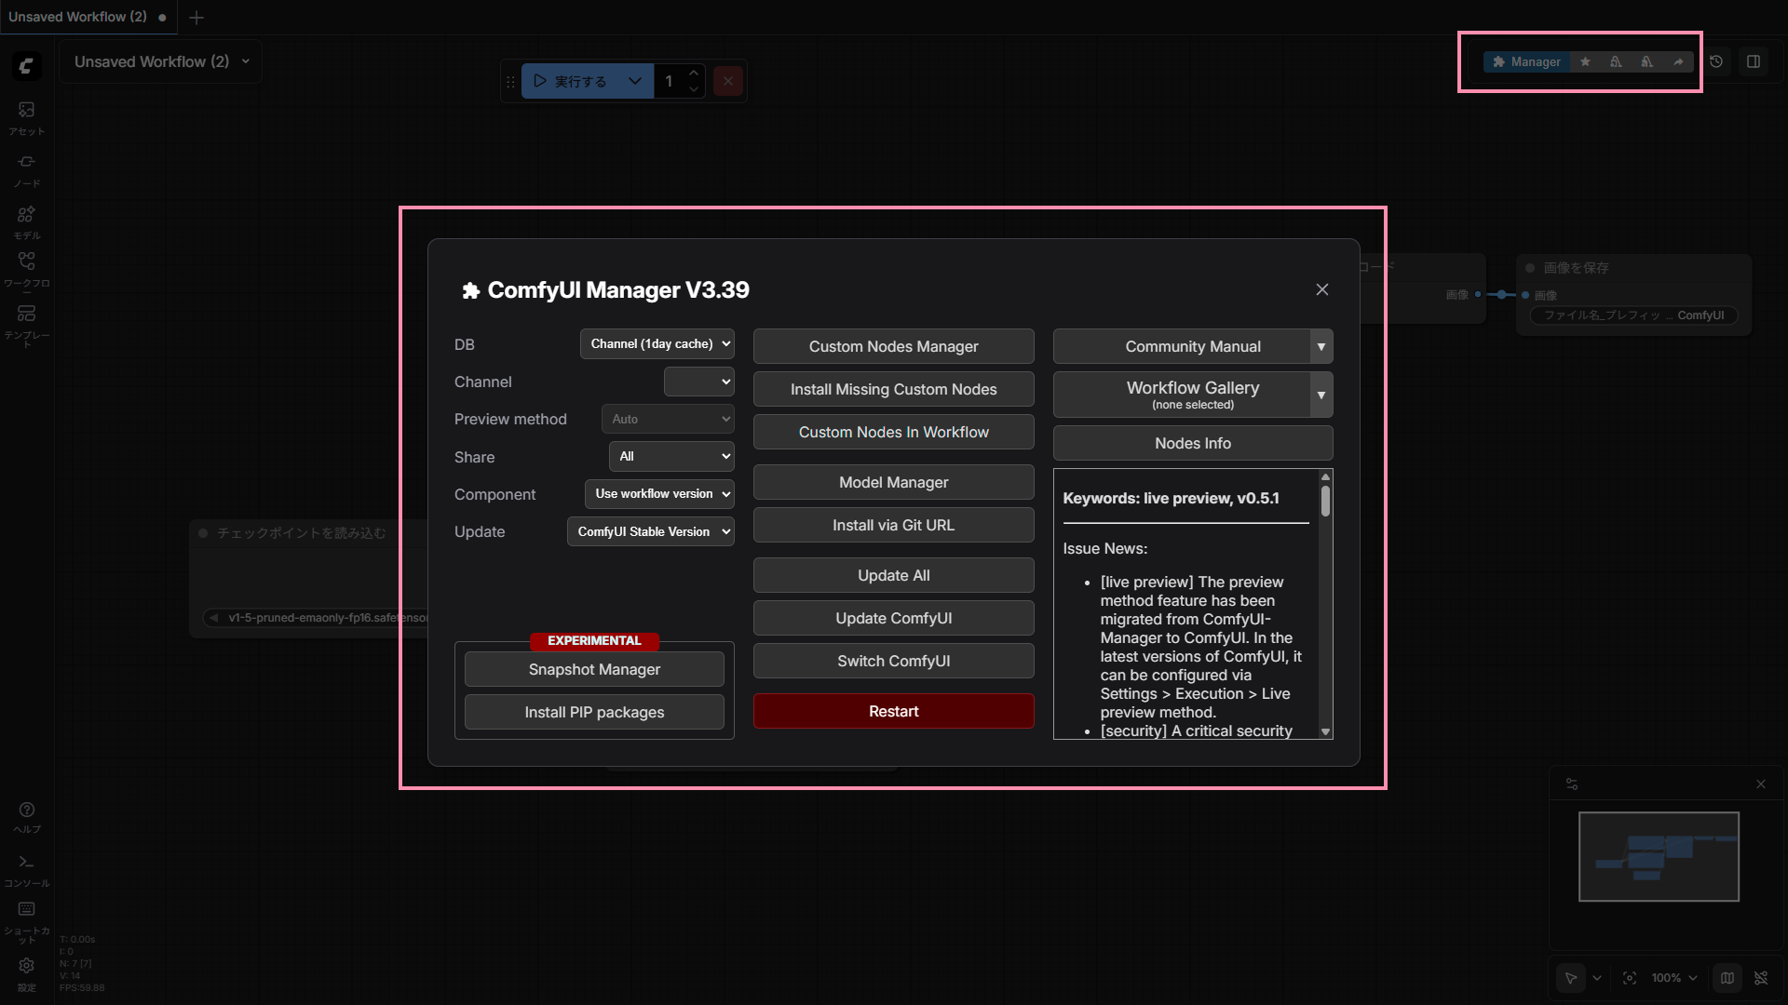Open the console panel icon in sidebar
The image size is (1788, 1005).
(x=26, y=863)
